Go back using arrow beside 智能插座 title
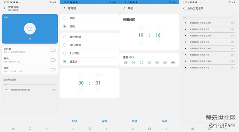 (4, 8)
